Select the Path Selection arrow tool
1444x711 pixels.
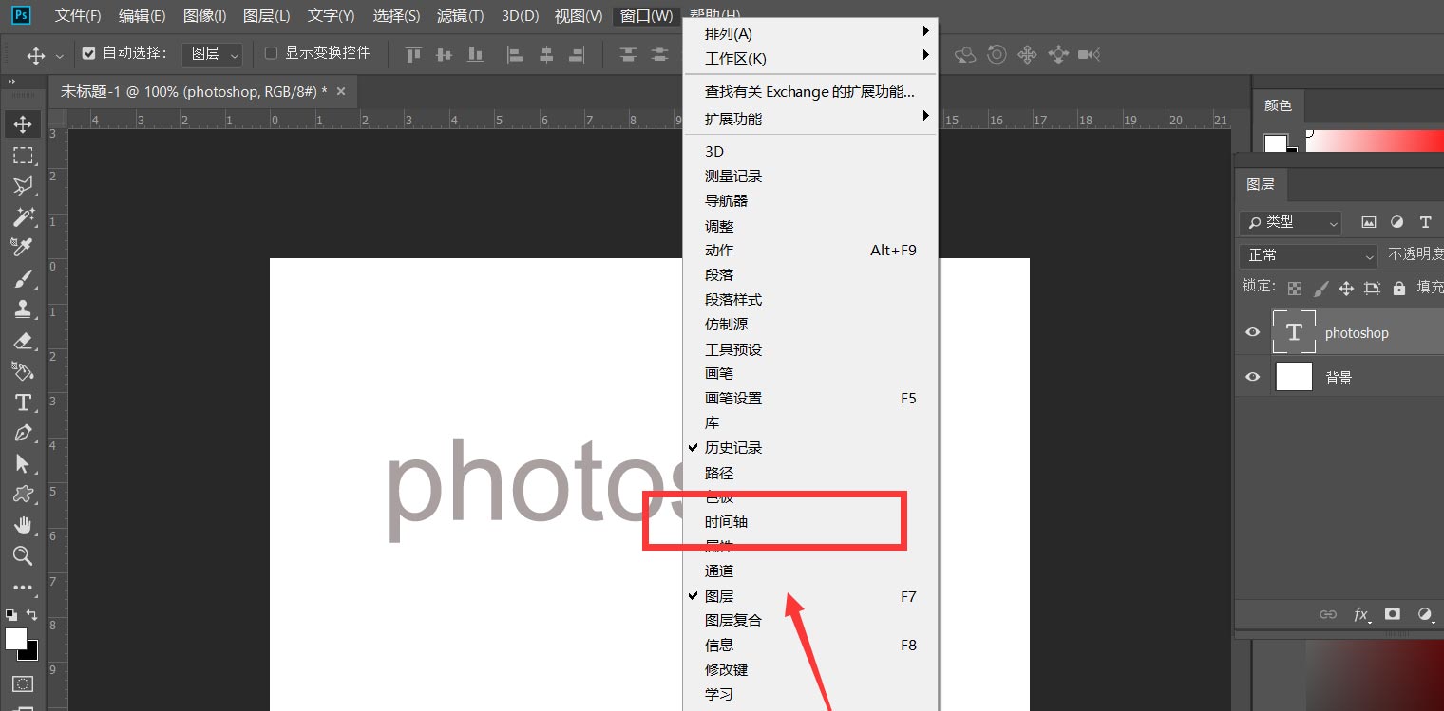point(23,463)
